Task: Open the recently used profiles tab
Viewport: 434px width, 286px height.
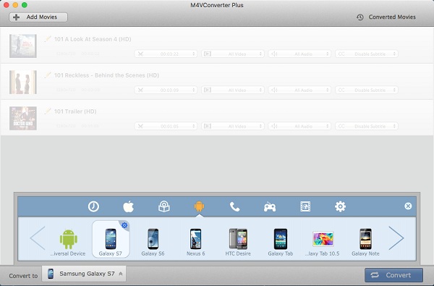Action: coord(93,206)
